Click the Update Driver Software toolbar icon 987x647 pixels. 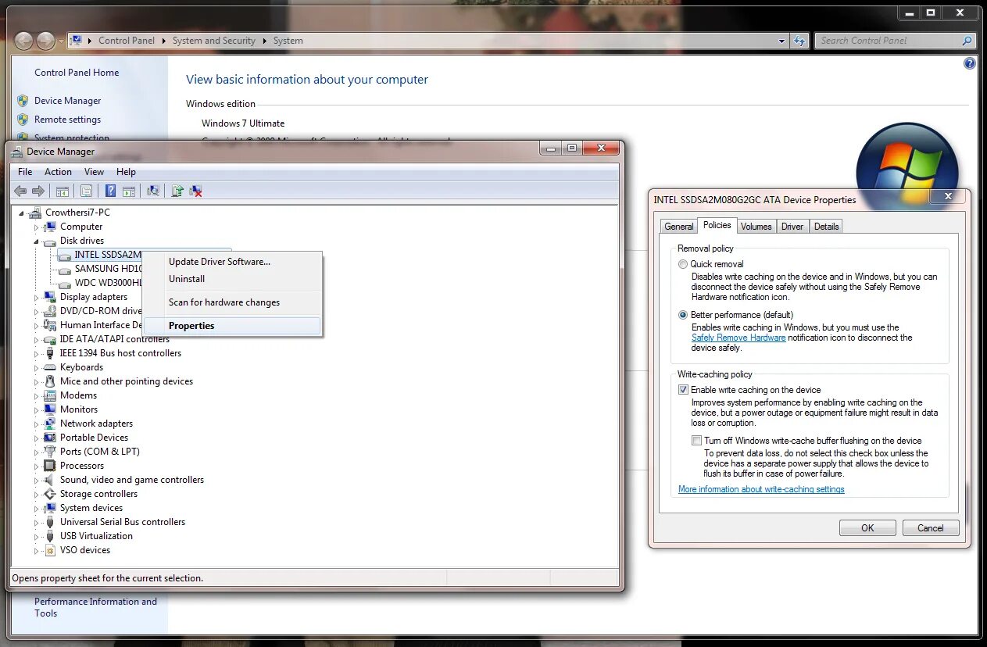[x=177, y=191]
